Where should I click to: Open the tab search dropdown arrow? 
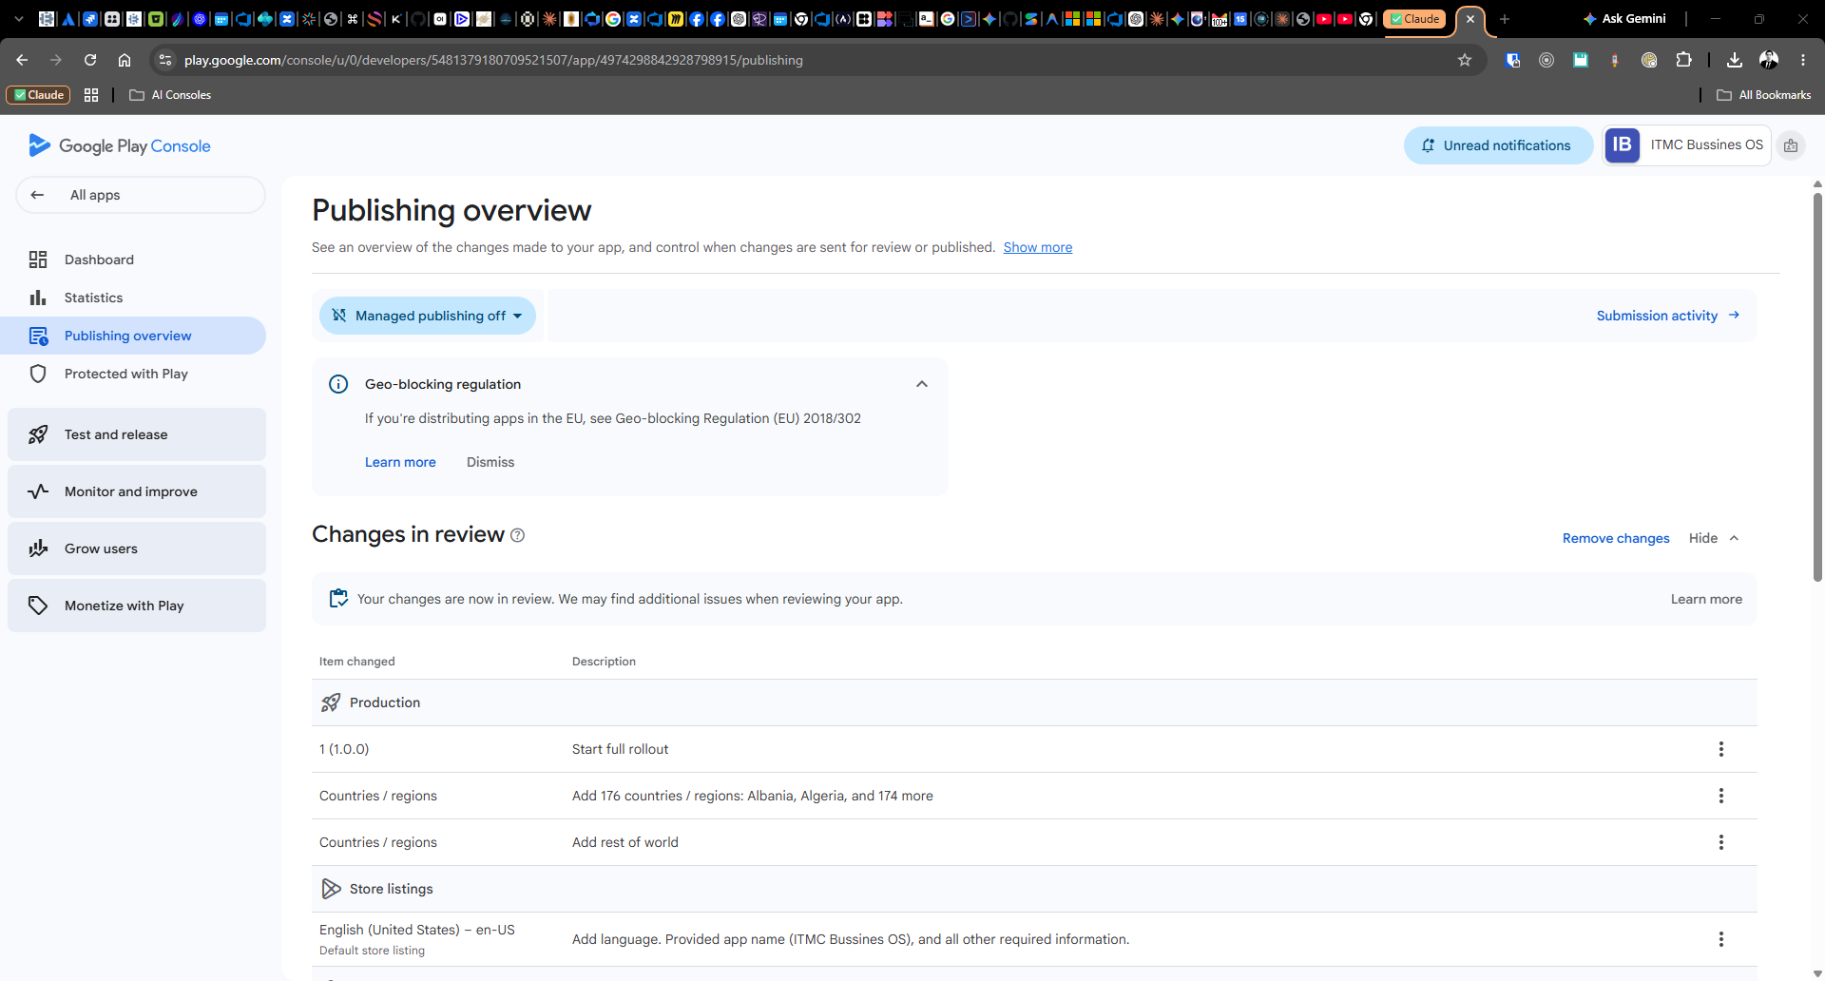point(18,19)
